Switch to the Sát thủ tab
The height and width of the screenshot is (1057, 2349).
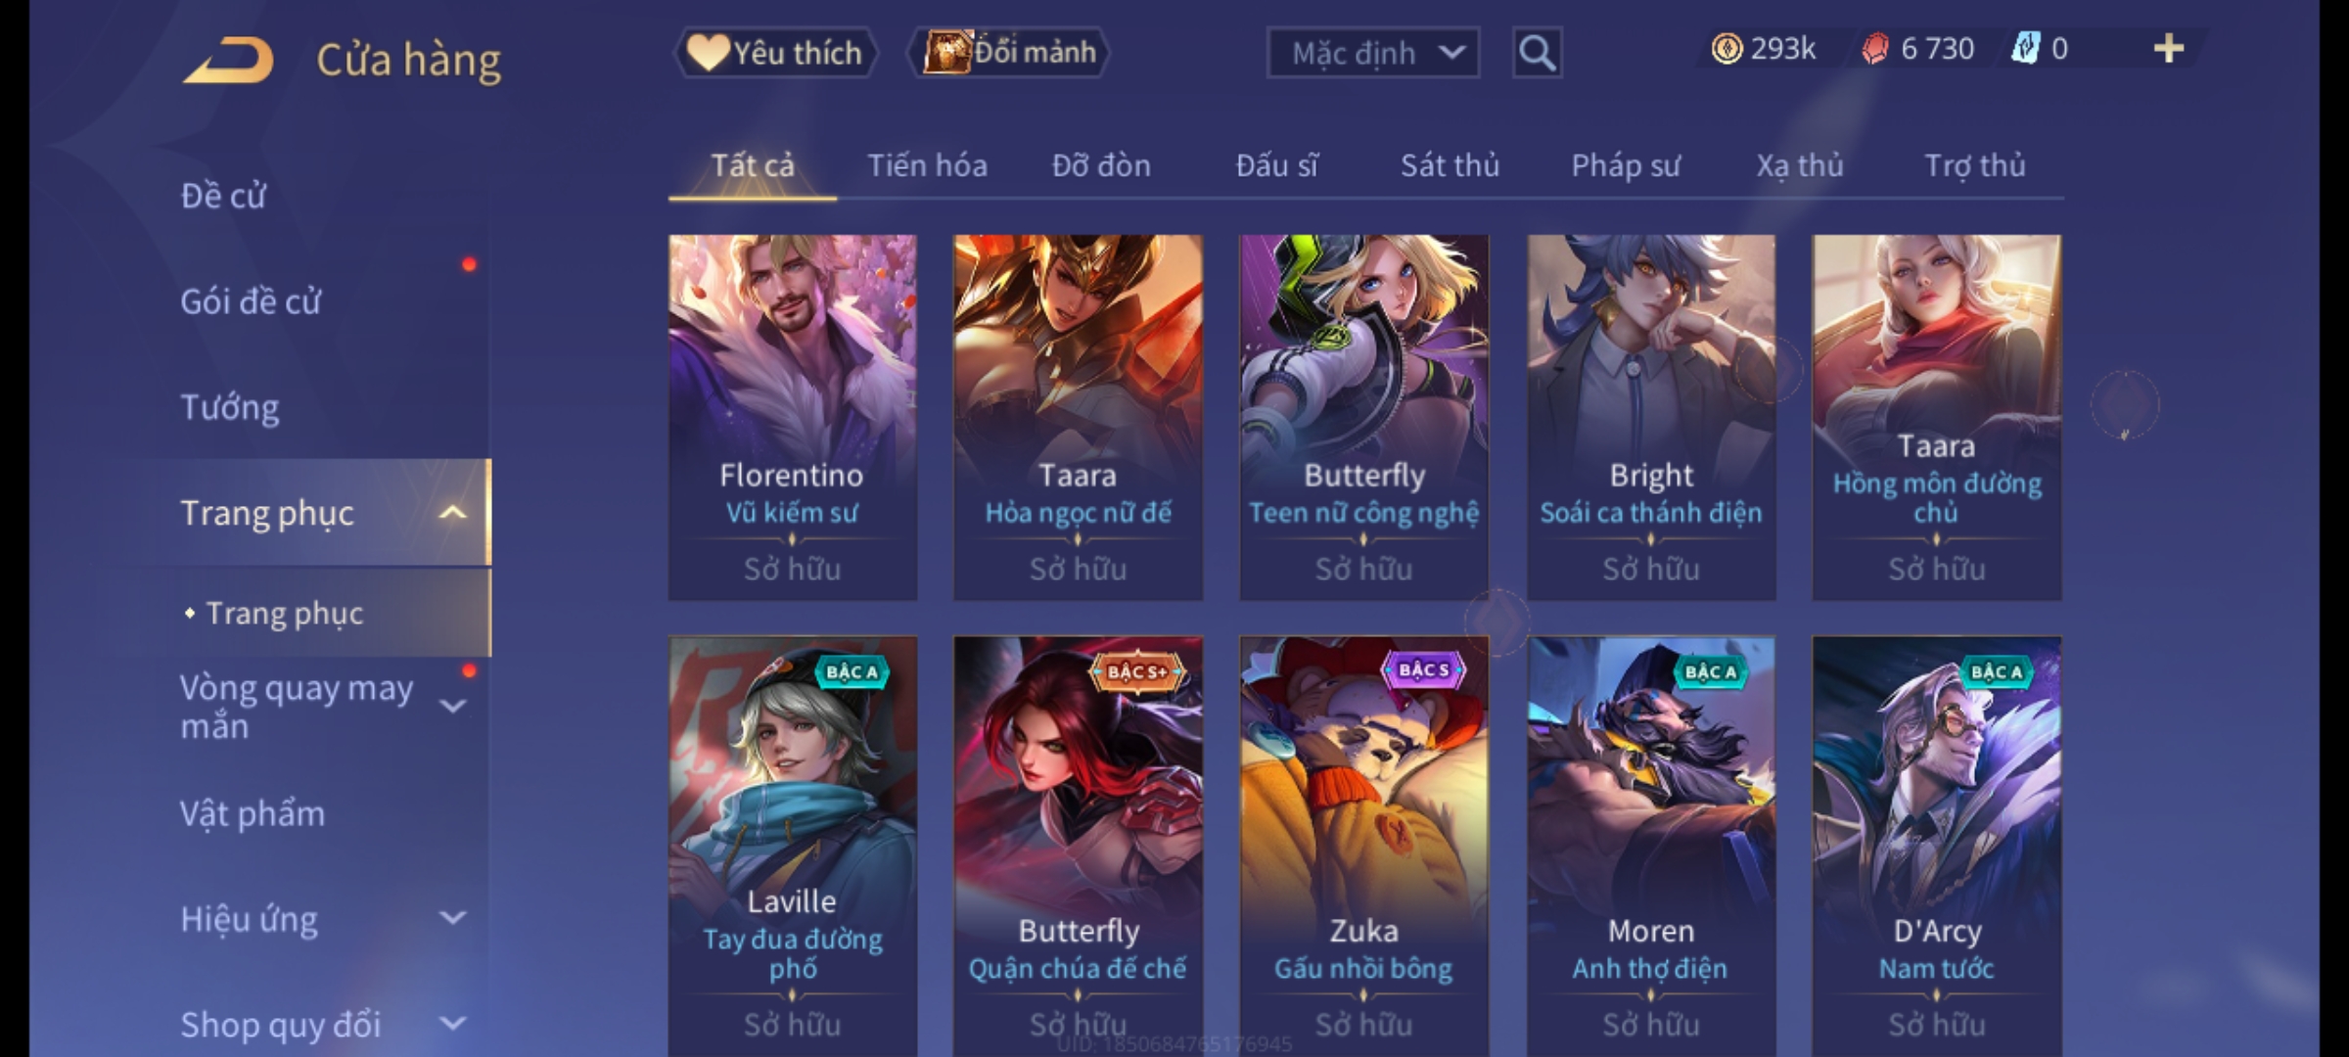coord(1450,165)
